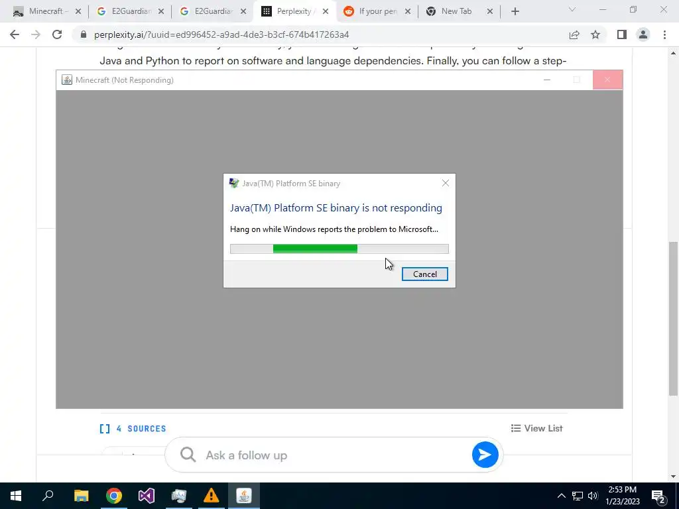Close the second E2Guardian tab
This screenshot has width=679, height=509.
point(243,12)
